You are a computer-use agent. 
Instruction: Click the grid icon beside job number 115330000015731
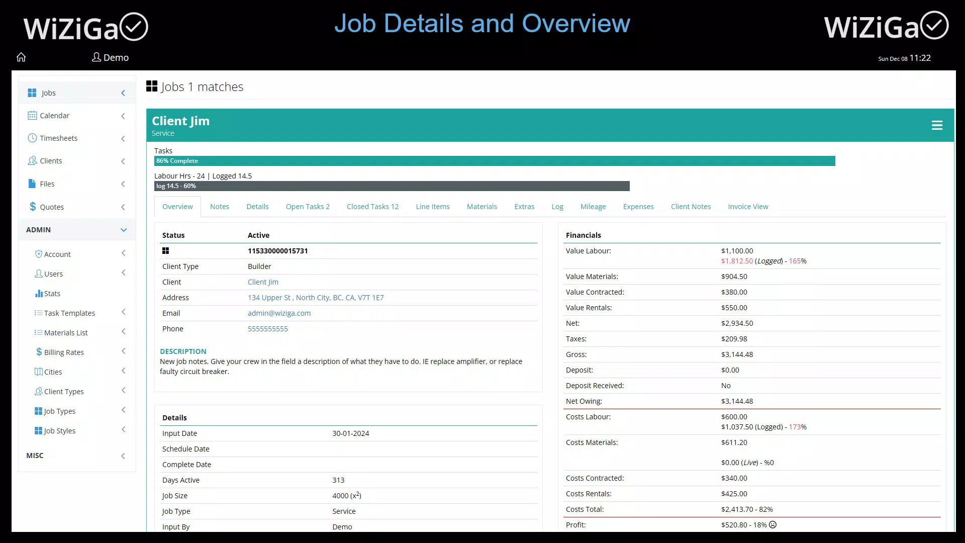coord(166,251)
